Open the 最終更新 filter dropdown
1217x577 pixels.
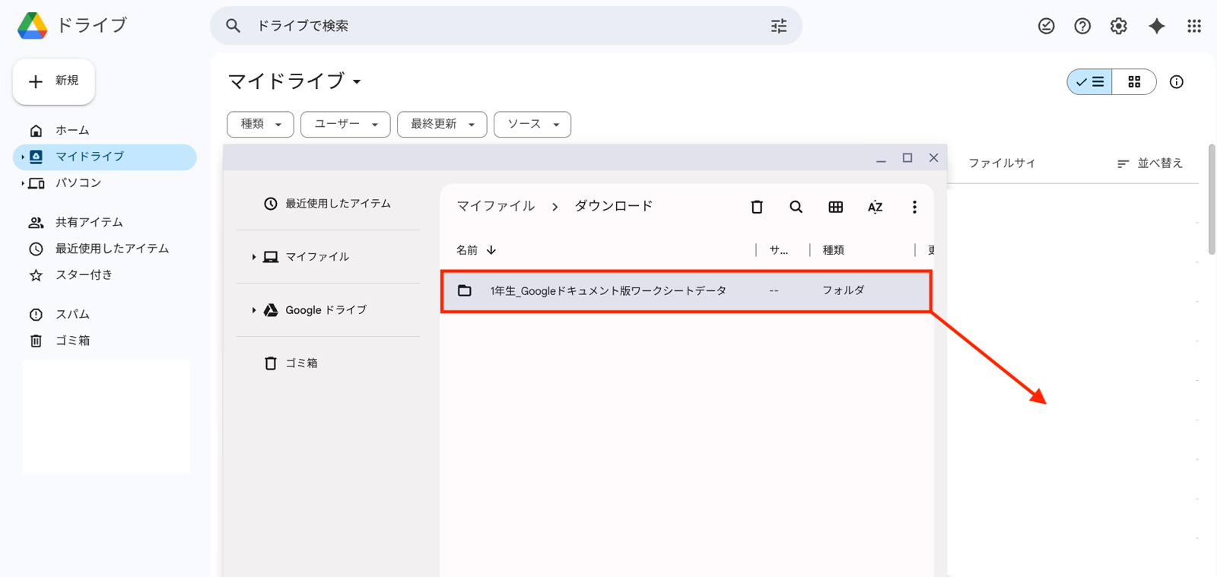pyautogui.click(x=441, y=124)
